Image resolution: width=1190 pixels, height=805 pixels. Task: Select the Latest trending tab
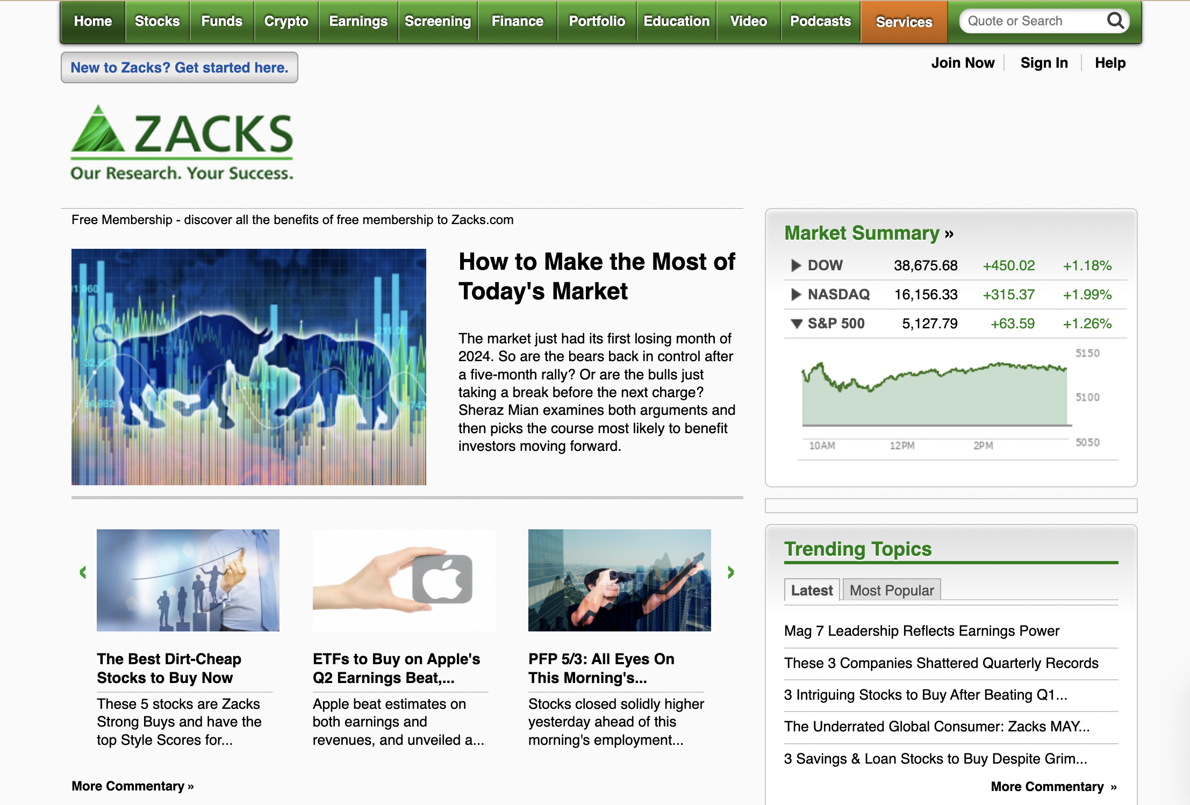(x=812, y=590)
